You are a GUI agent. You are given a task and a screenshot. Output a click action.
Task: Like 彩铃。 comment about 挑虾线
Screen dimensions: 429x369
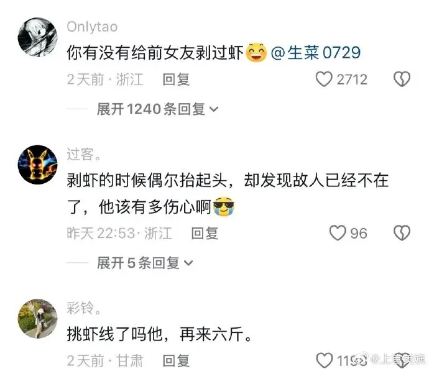[x=324, y=360]
